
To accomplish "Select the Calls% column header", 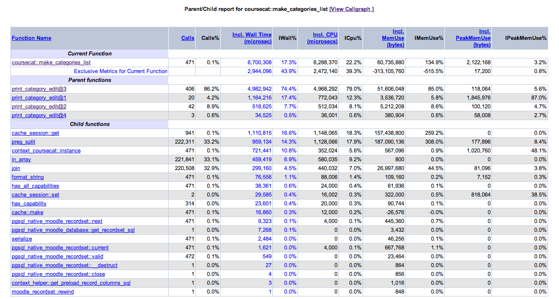I will (211, 38).
